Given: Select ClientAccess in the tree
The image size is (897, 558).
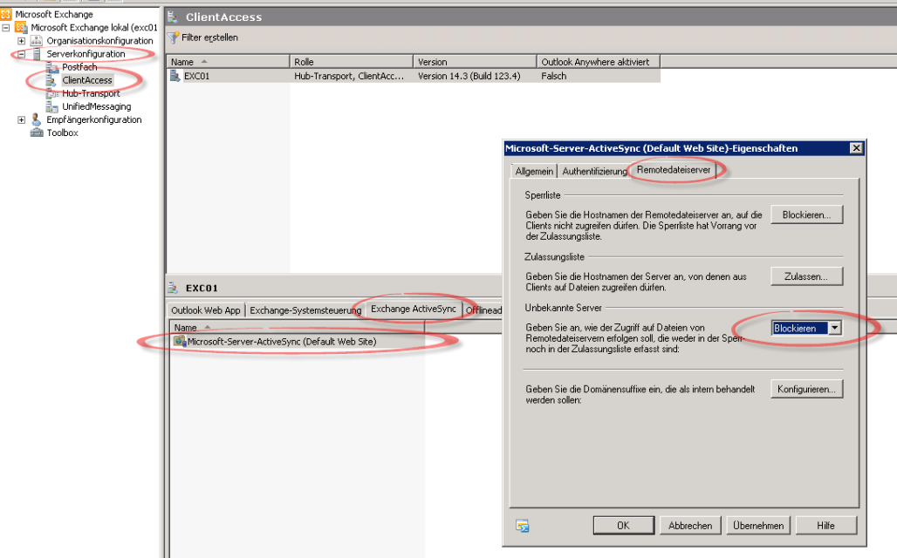Looking at the screenshot, I should pos(87,80).
